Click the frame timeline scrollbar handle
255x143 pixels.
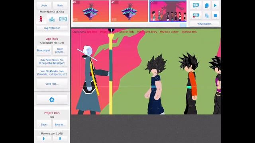pyautogui.click(x=183, y=25)
